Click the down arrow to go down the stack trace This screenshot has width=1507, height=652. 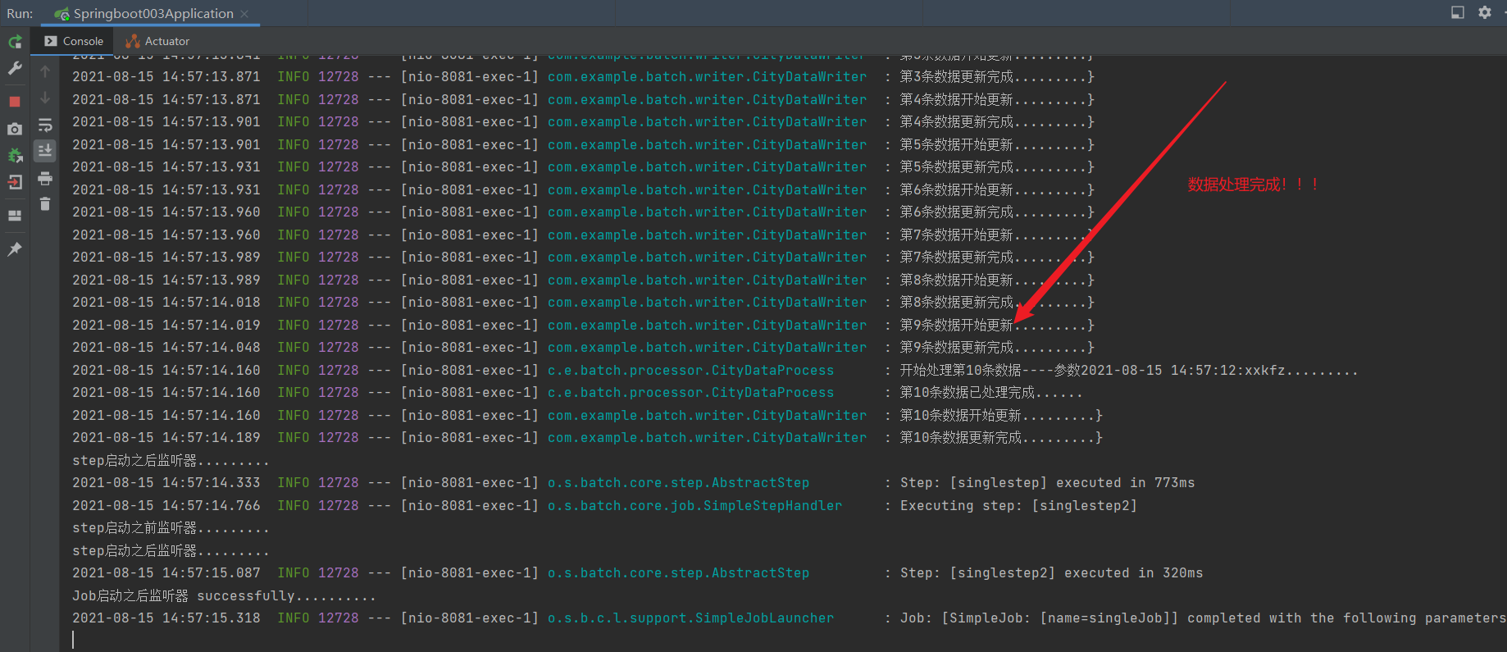pyautogui.click(x=45, y=98)
